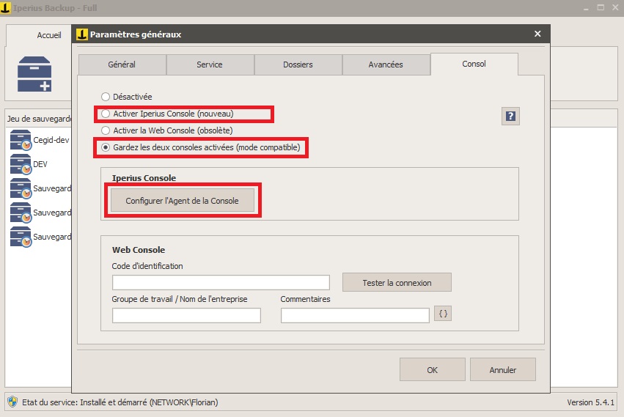
Task: Click the Cegid-dev job name
Action: point(51,140)
